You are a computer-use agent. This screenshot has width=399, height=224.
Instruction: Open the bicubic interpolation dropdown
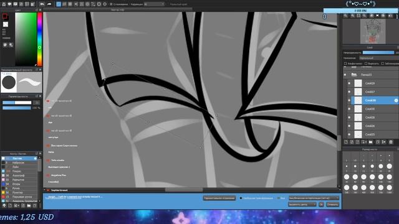(x=314, y=198)
